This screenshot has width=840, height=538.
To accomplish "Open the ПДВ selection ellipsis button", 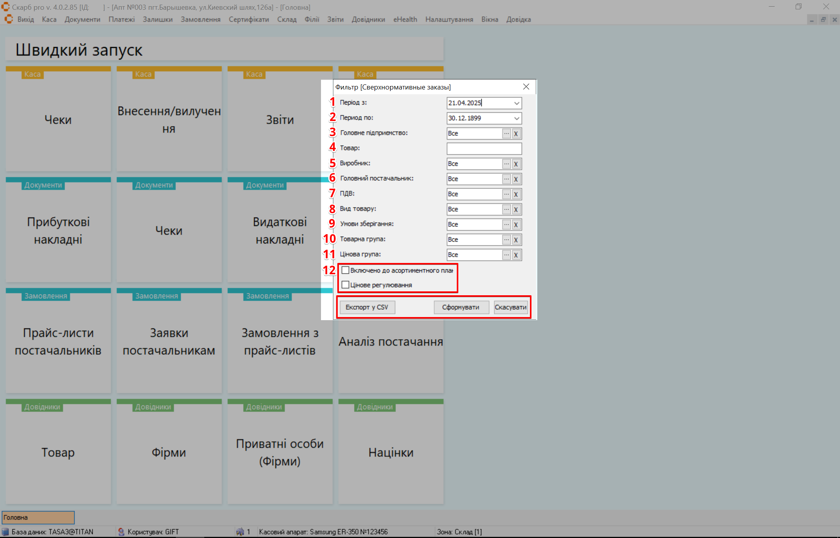I will pyautogui.click(x=506, y=194).
